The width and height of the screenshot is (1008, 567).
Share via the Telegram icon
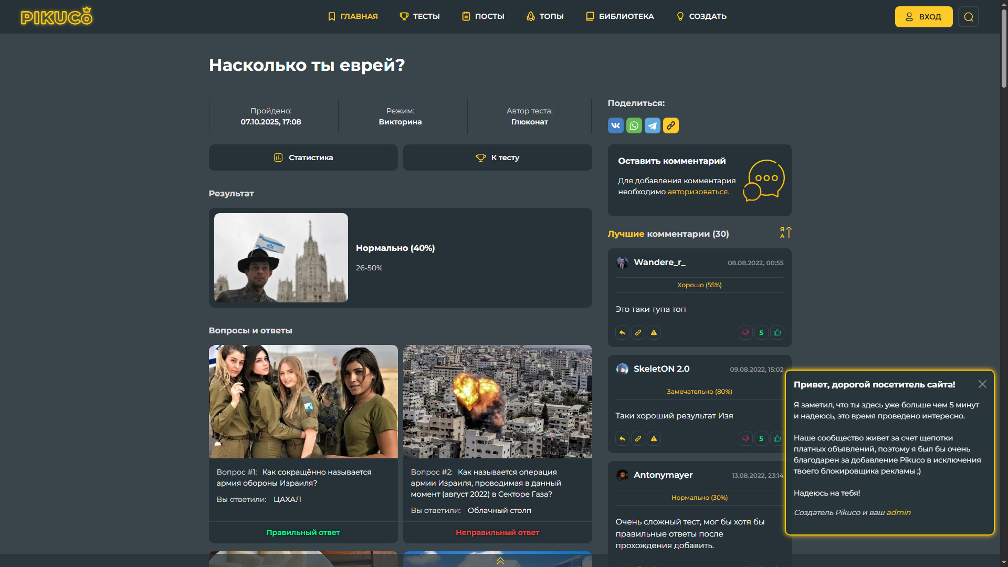652,125
